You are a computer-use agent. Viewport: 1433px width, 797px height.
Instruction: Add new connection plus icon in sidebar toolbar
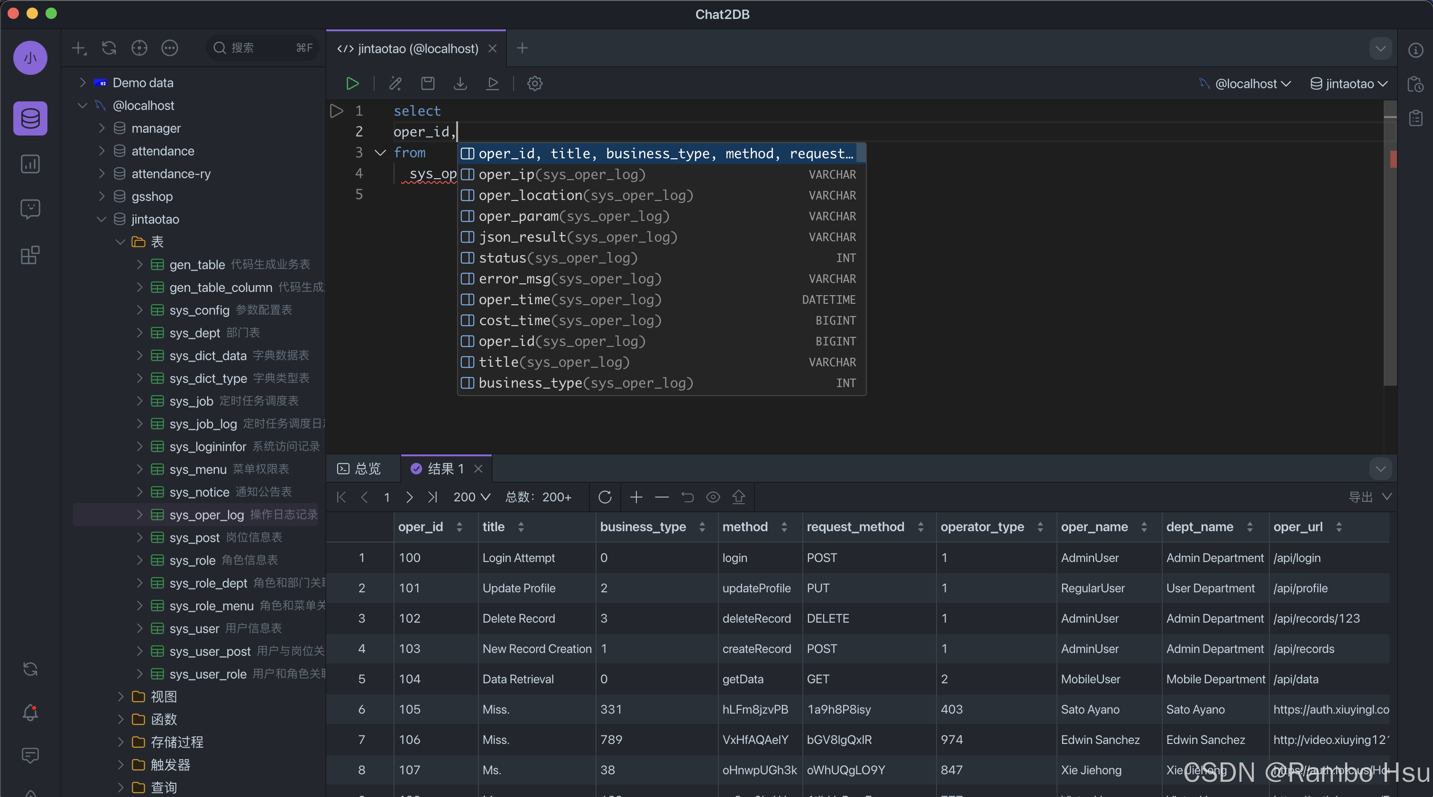click(x=79, y=48)
